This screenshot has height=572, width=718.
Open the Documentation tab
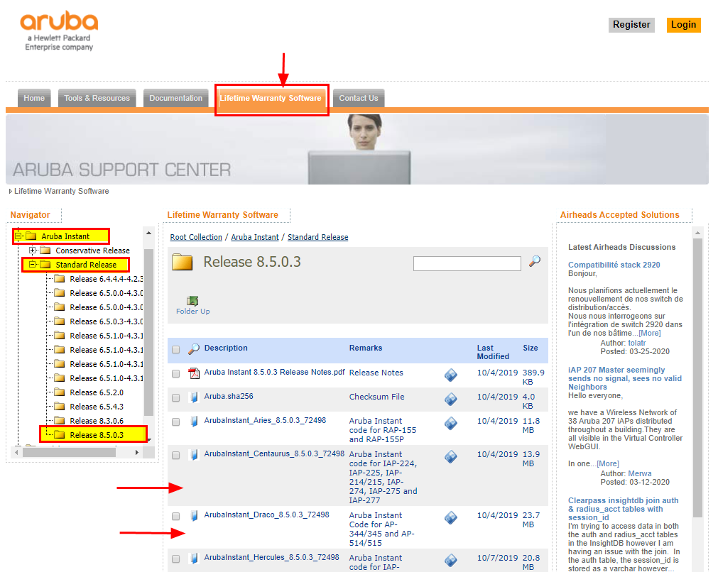176,98
